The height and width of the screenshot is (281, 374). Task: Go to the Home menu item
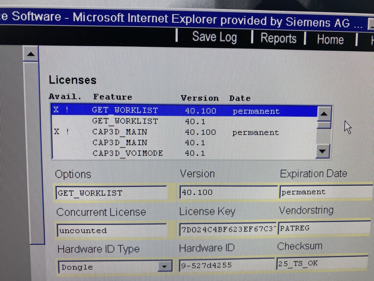click(330, 39)
